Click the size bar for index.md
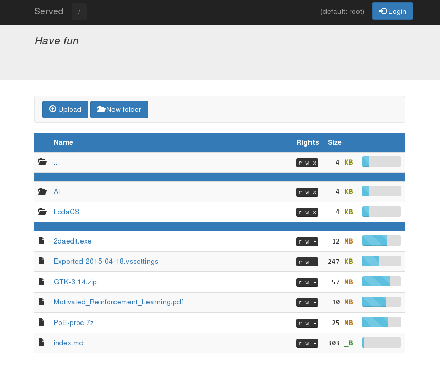The image size is (440, 372). pyautogui.click(x=381, y=343)
